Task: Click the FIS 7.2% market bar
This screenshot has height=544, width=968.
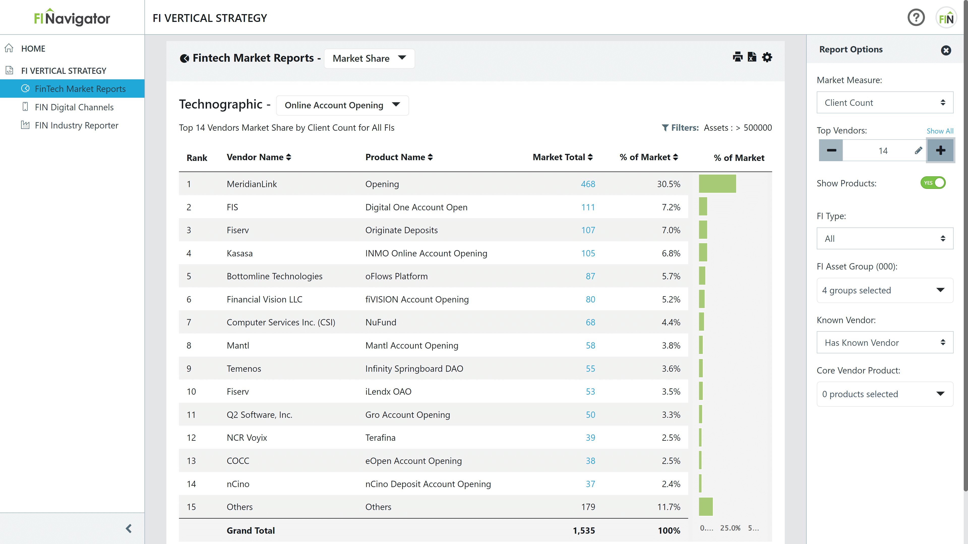Action: point(703,207)
